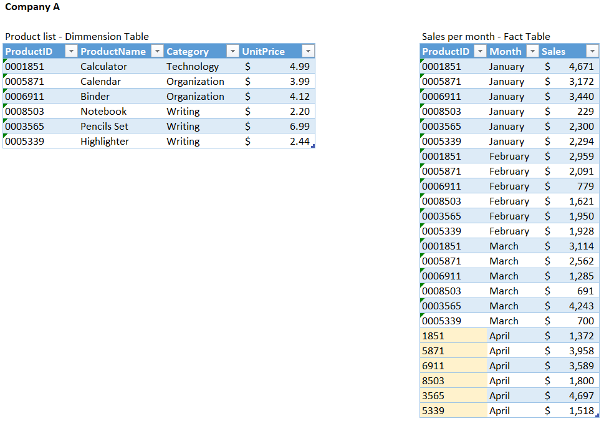Click the highlighted 1851 April ProductID cell

[453, 336]
